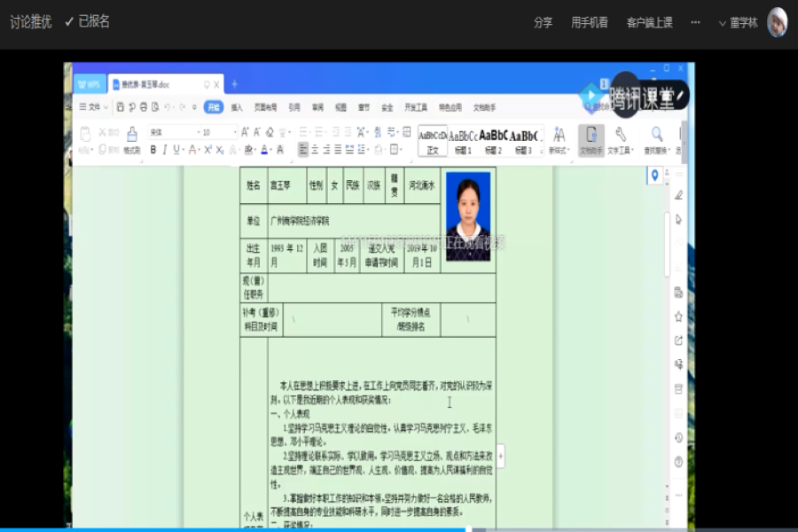Open Find and Replace via magnifier icon
The height and width of the screenshot is (532, 798).
click(x=656, y=135)
